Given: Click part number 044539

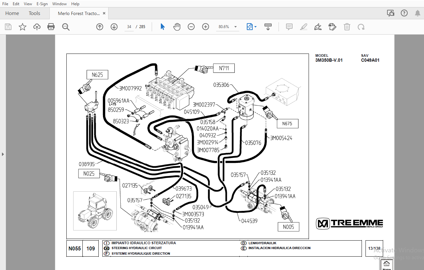Looking at the screenshot, I should (249, 221).
